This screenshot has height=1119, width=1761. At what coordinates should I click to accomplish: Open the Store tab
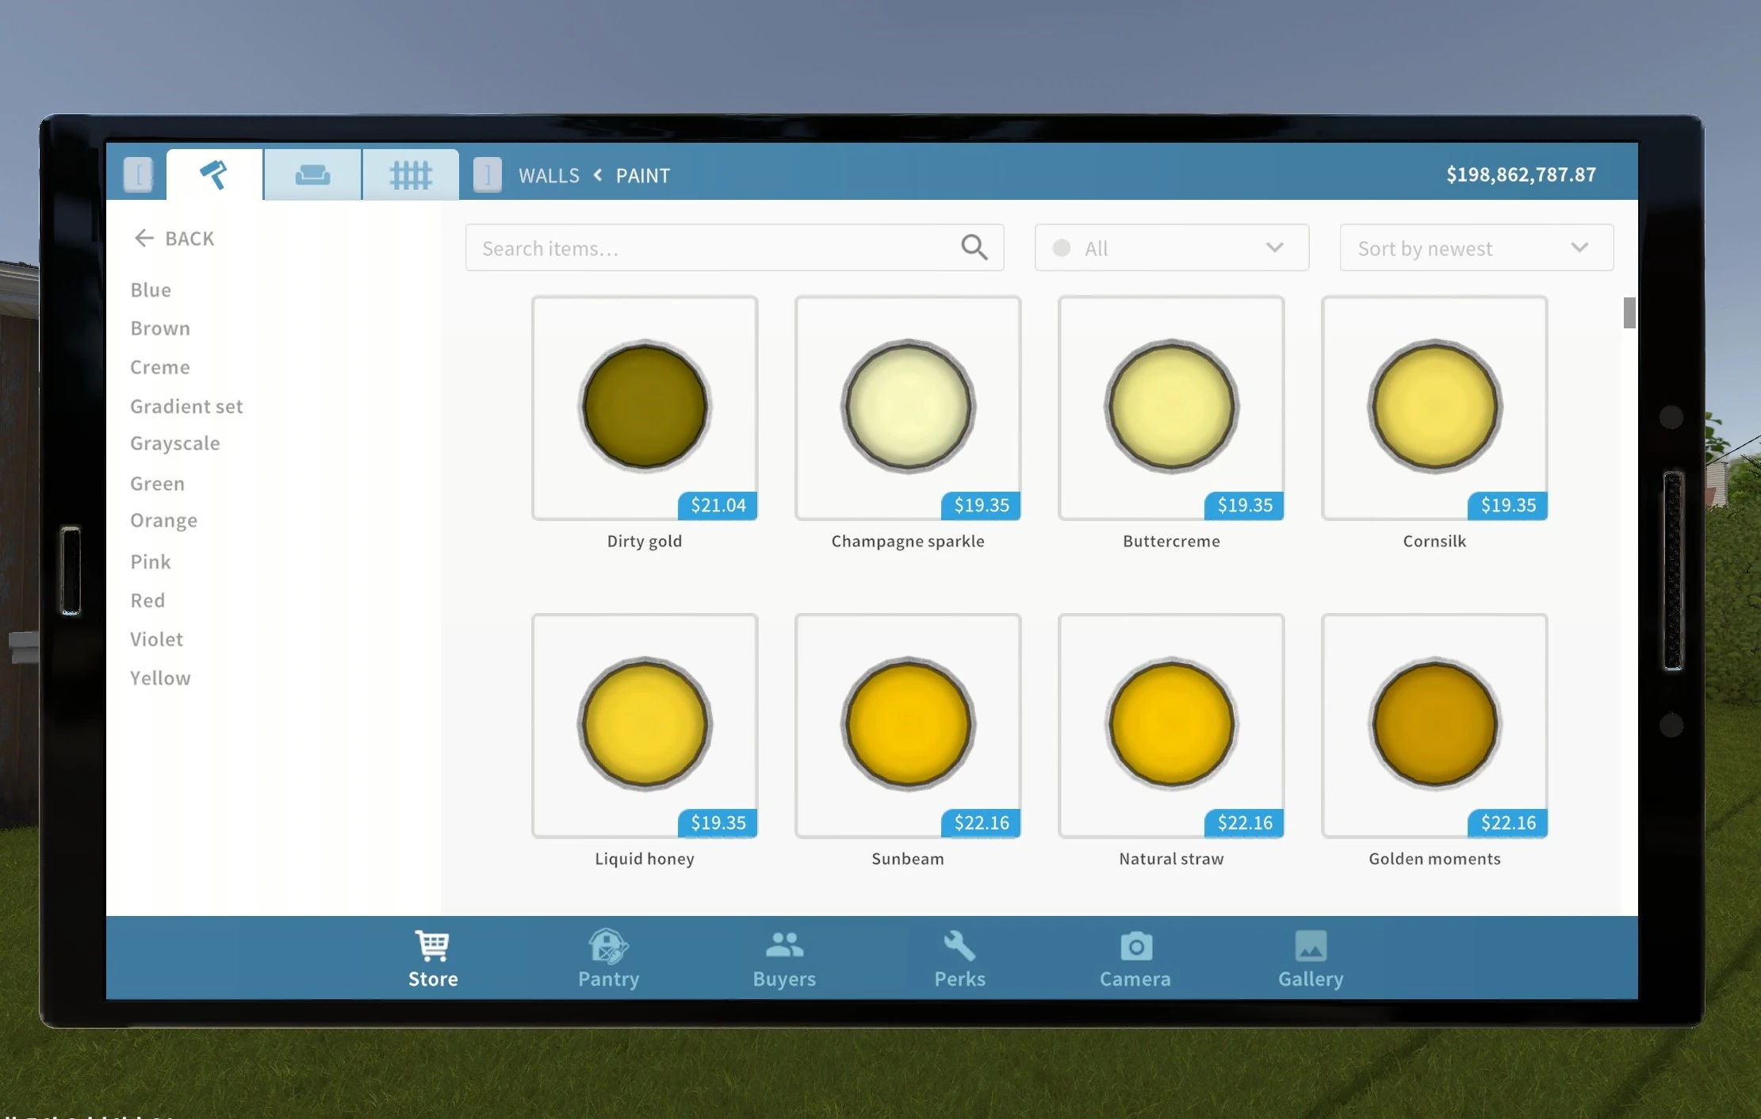pyautogui.click(x=433, y=959)
